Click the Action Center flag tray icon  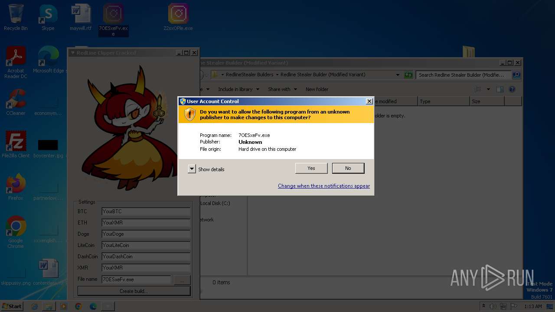pyautogui.click(x=514, y=306)
